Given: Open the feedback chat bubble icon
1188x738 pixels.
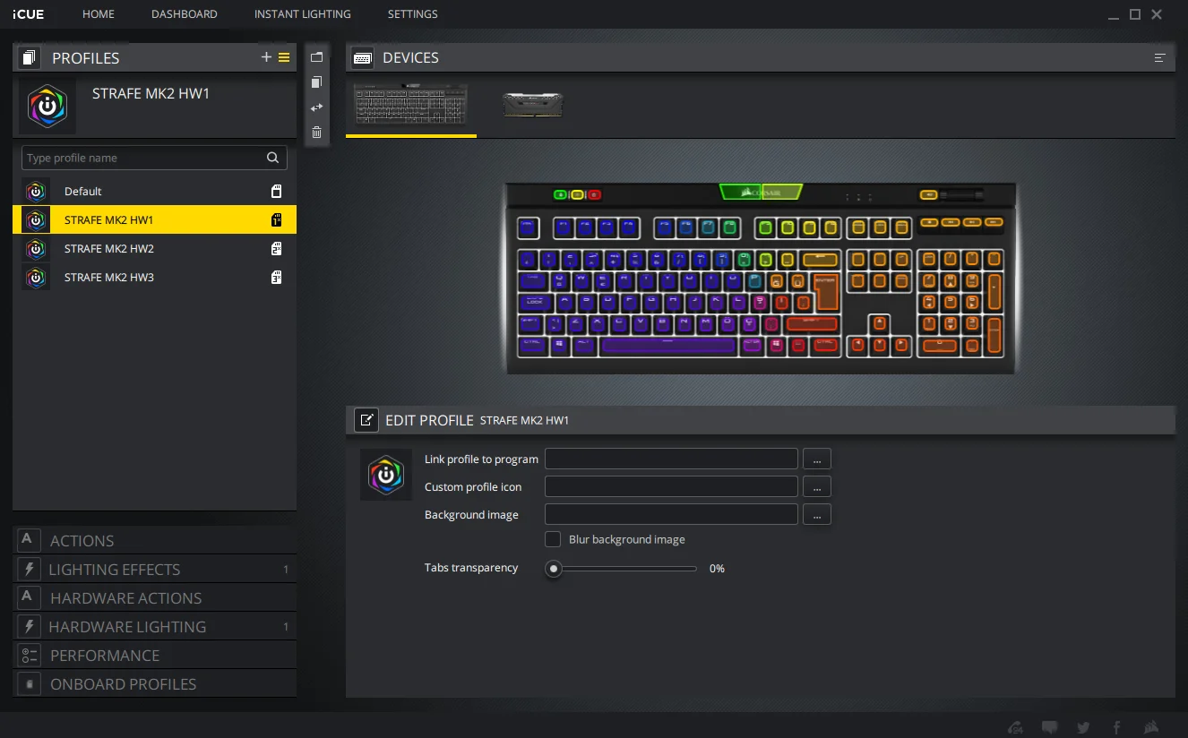Looking at the screenshot, I should (1050, 727).
